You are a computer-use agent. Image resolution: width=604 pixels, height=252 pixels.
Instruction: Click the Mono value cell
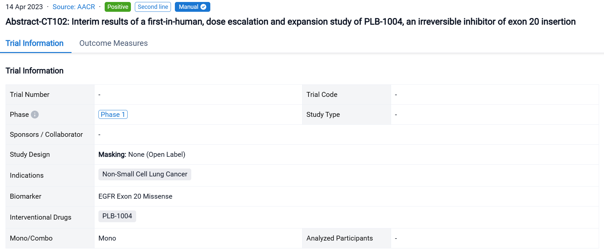pyautogui.click(x=107, y=238)
